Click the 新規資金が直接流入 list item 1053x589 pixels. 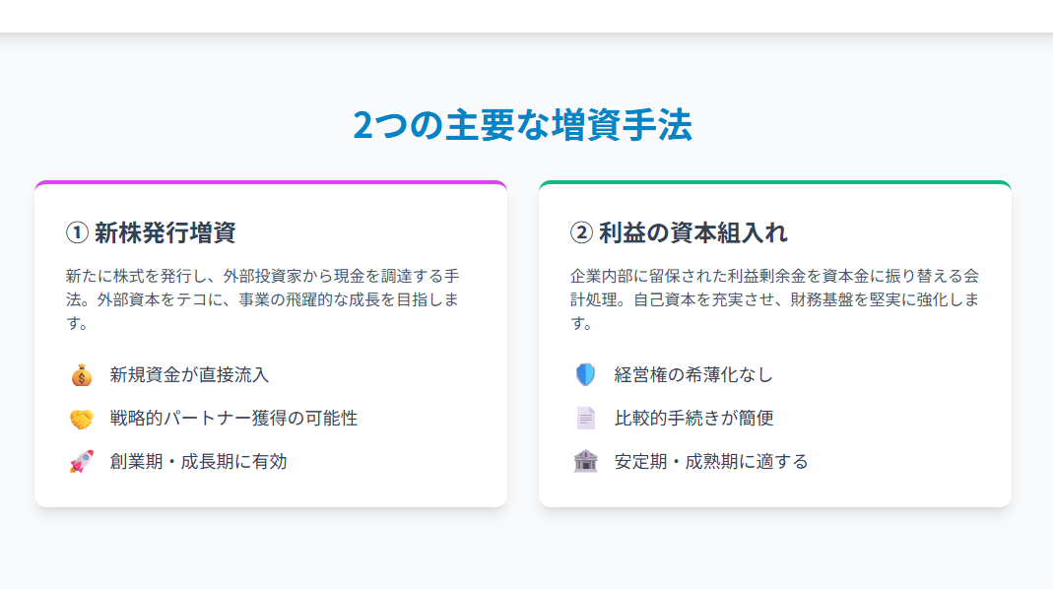(189, 374)
